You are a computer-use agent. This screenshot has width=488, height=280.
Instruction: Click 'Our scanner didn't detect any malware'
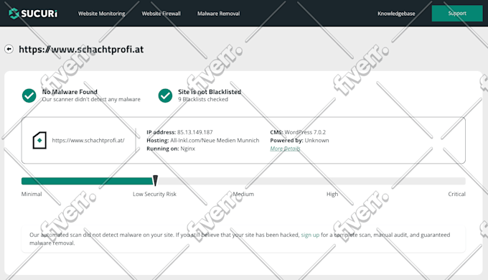91,99
